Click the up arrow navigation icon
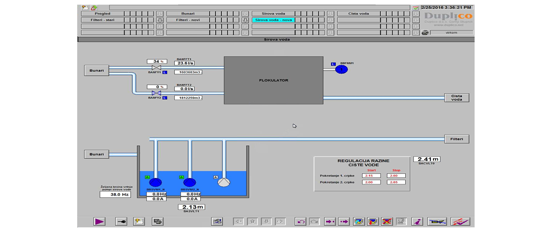Viewport: 551px width, 232px height. click(x=252, y=222)
